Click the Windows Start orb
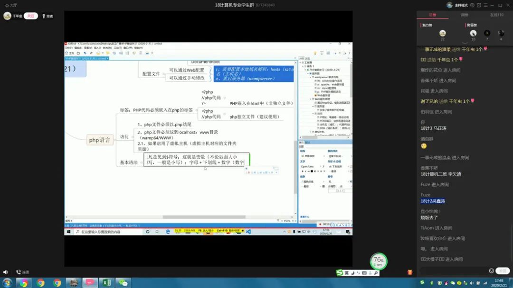This screenshot has width=513, height=288. pos(7,283)
